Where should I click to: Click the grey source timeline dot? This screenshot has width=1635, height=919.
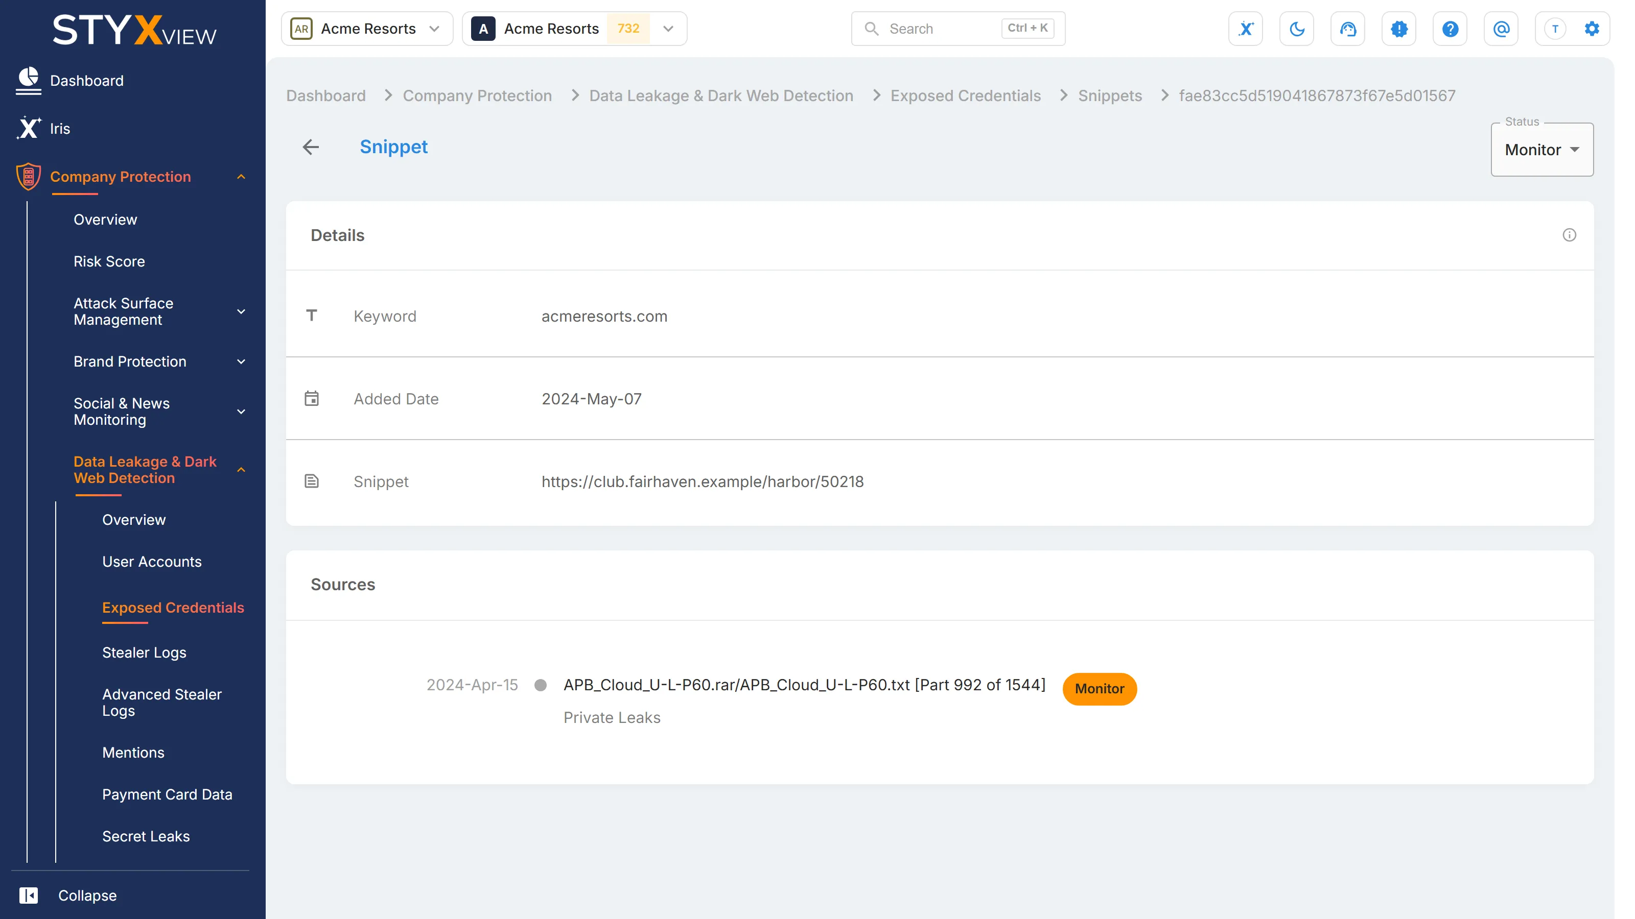[541, 685]
